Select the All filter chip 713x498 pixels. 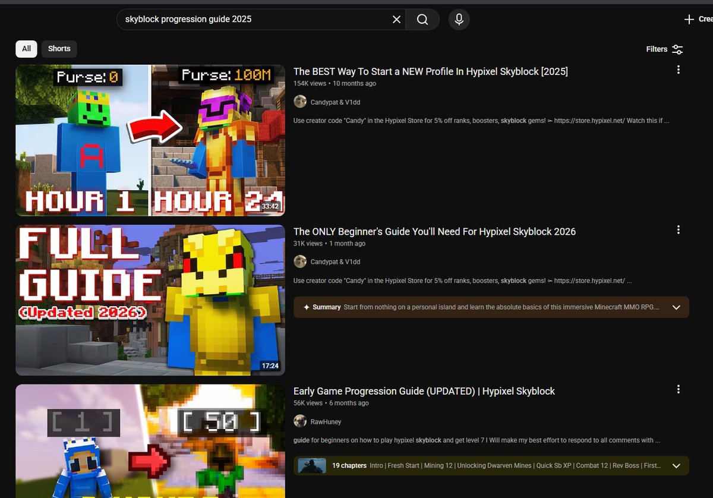(27, 49)
